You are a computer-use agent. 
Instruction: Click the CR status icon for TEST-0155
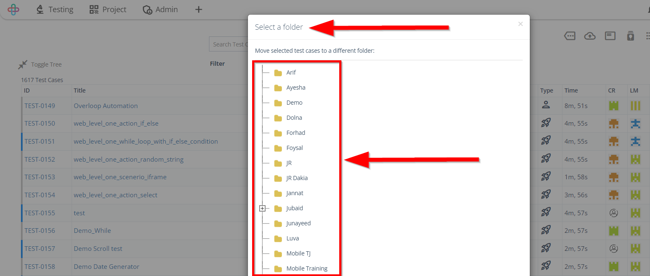click(x=614, y=213)
